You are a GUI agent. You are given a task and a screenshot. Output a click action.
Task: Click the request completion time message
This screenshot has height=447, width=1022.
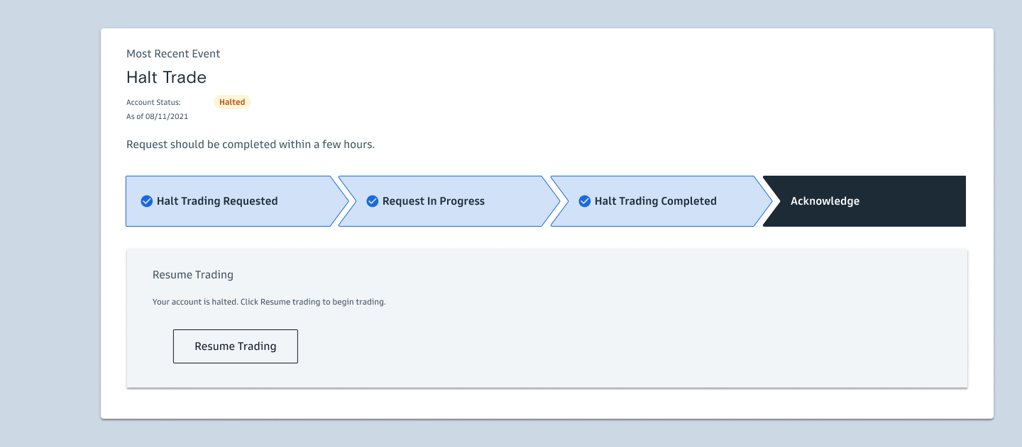coord(250,145)
